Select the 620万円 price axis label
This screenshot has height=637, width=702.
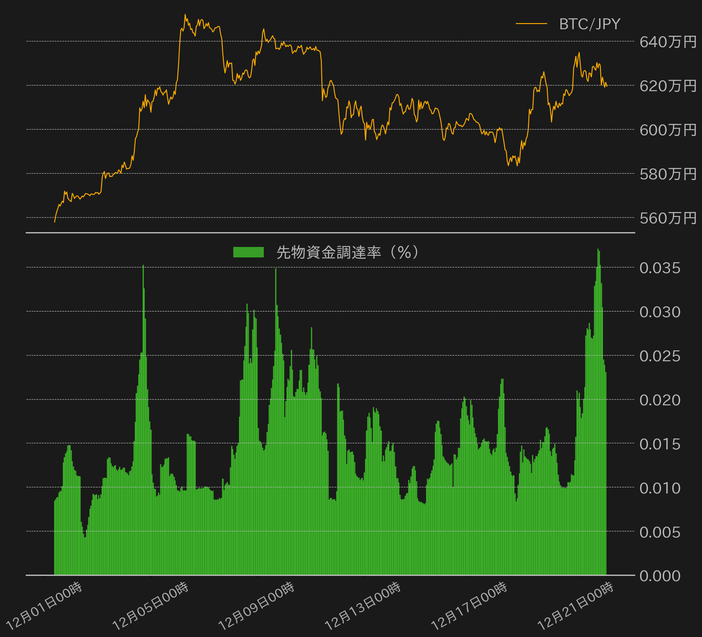tap(668, 86)
